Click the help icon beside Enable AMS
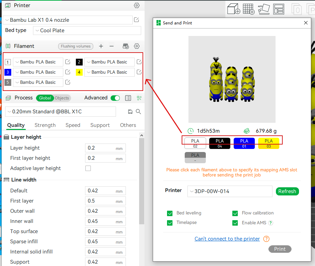The width and height of the screenshot is (315, 266). (270, 223)
